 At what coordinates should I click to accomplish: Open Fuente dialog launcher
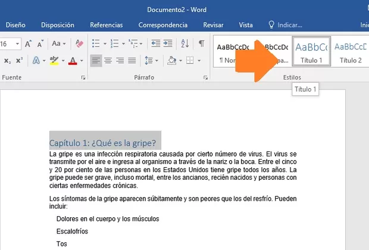point(83,77)
